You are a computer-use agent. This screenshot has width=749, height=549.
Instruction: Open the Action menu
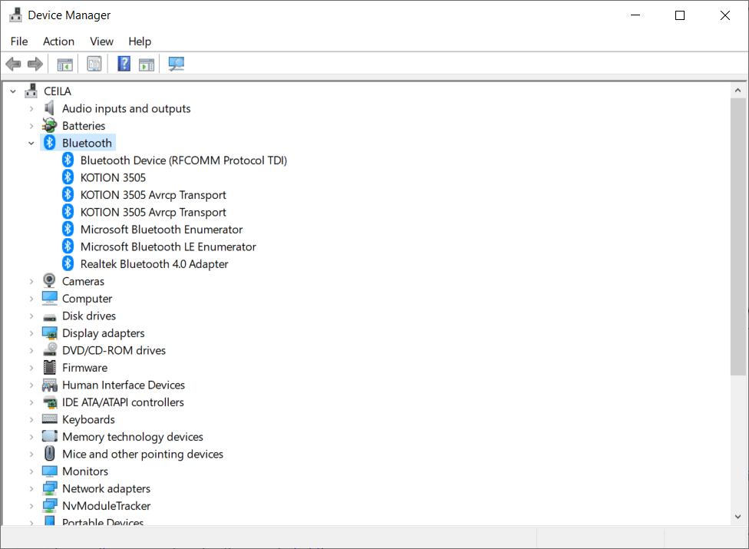[x=58, y=41]
